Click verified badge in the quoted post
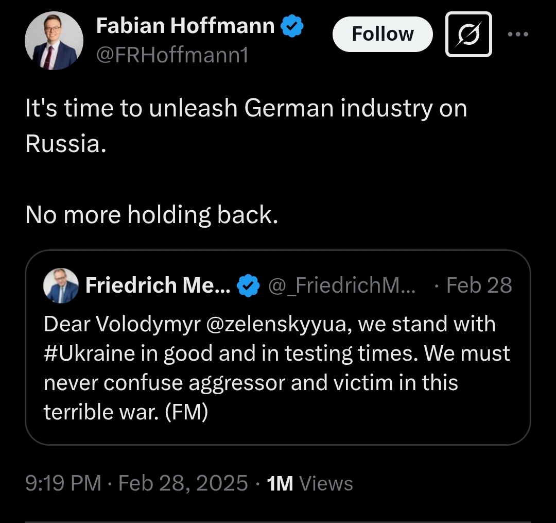The image size is (556, 523). [x=248, y=285]
